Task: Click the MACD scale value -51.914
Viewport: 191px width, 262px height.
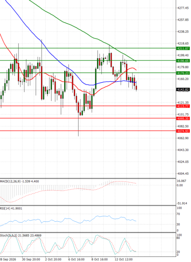Action: [x=182, y=203]
